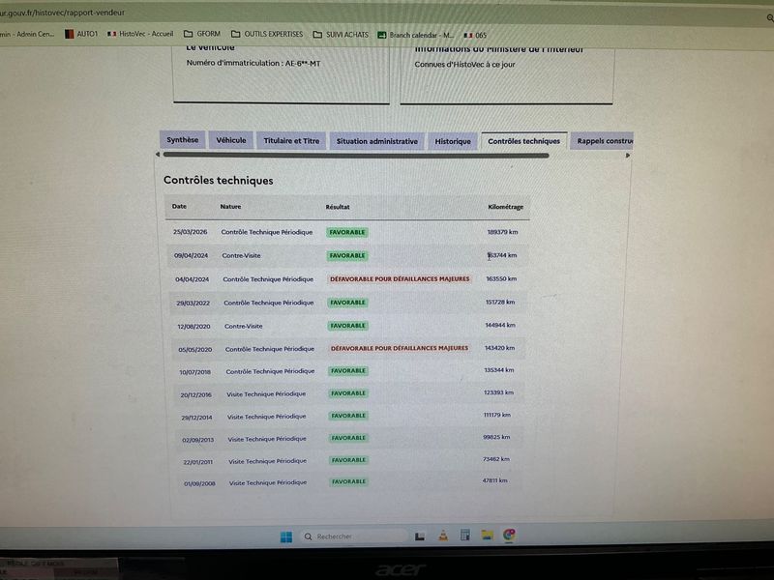The image size is (774, 580).
Task: Open the Titulaire et Titre tab
Action: coord(291,141)
